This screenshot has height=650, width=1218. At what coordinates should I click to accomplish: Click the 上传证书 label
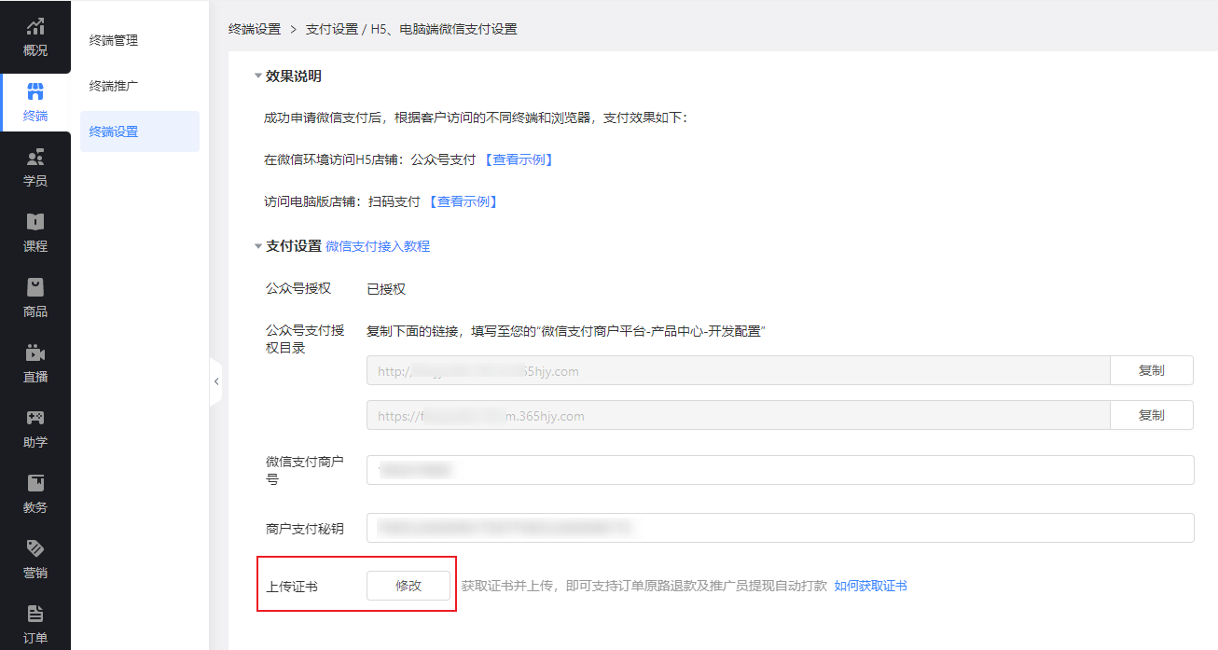coord(292,587)
